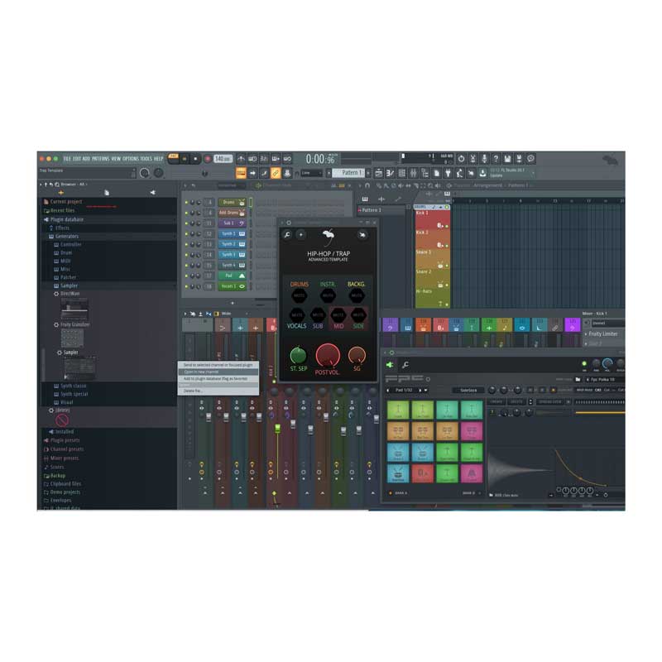Click the red record button
The width and height of the screenshot is (662, 662).
208,159
